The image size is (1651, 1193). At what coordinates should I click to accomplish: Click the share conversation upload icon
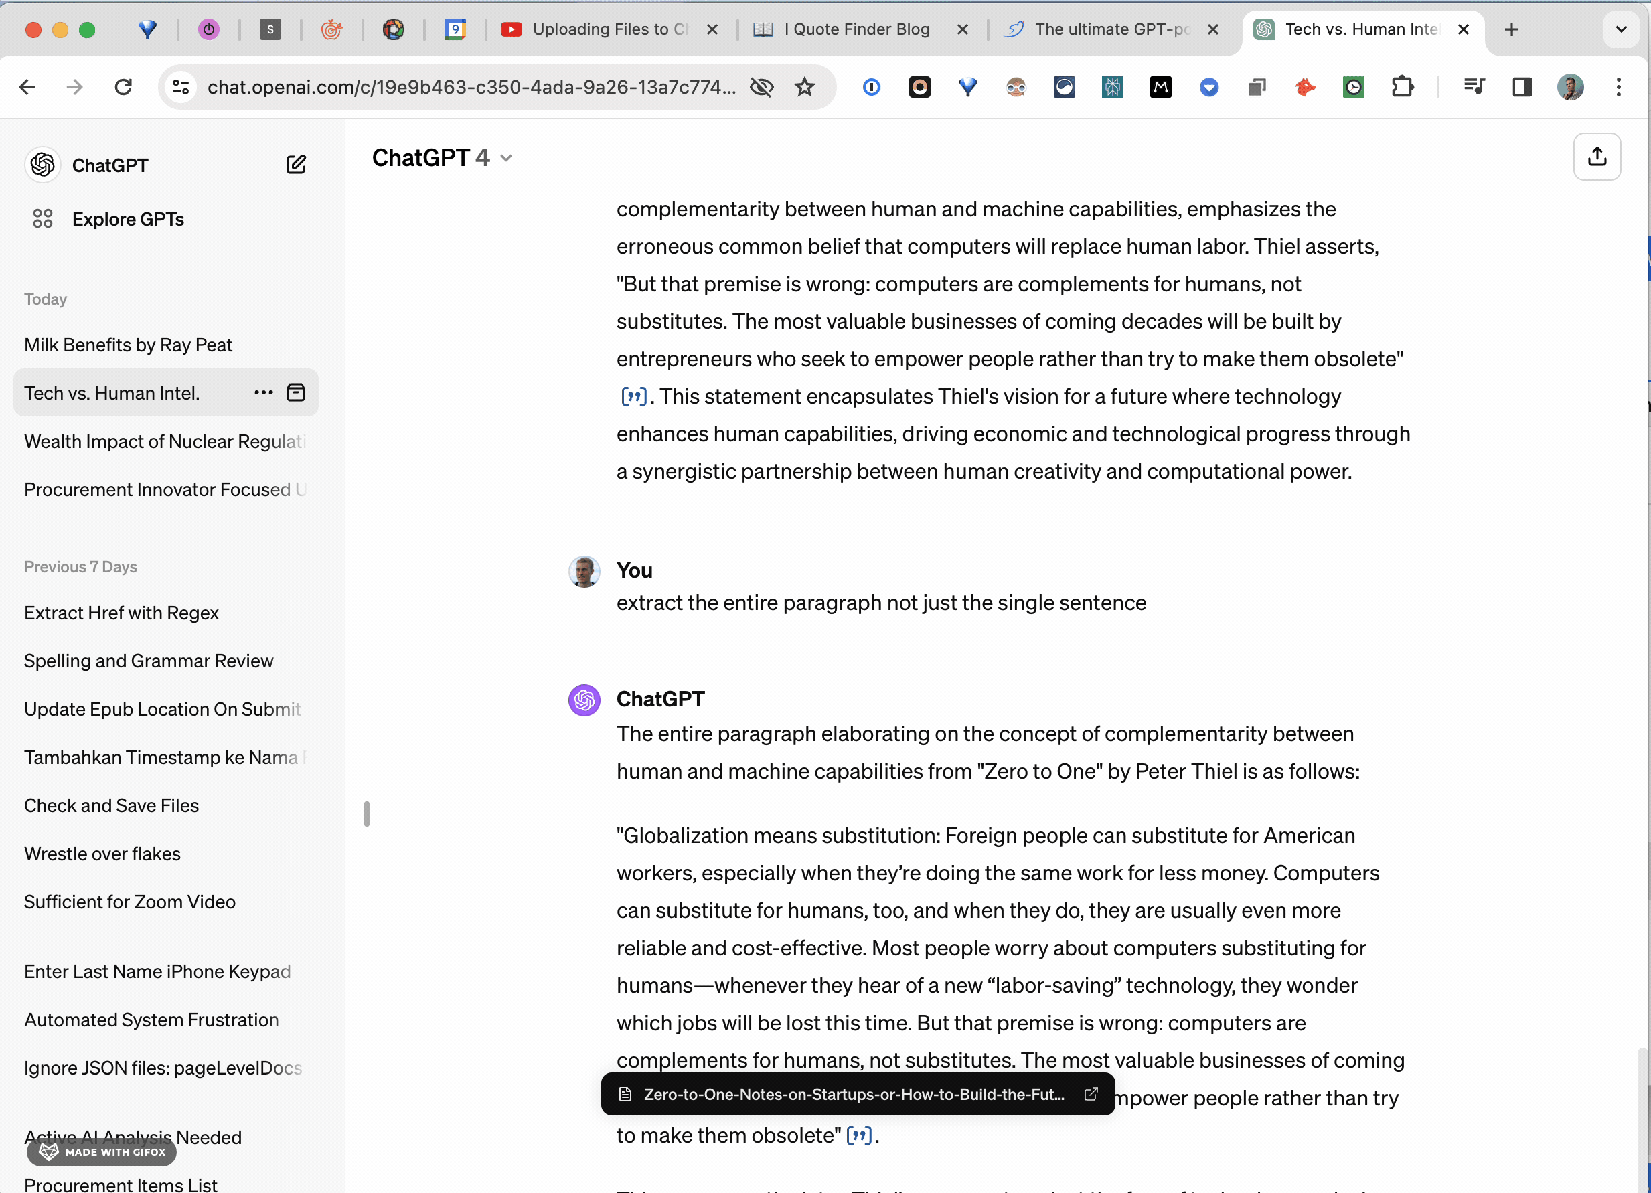pyautogui.click(x=1596, y=157)
